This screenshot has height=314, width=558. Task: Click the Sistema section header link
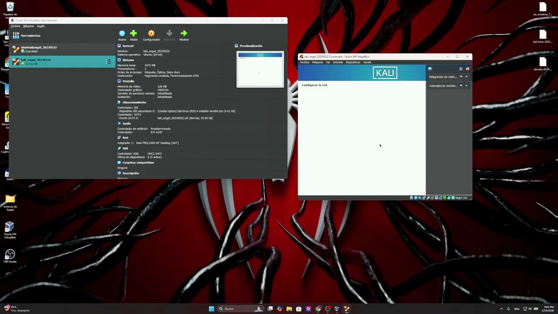[x=128, y=60]
